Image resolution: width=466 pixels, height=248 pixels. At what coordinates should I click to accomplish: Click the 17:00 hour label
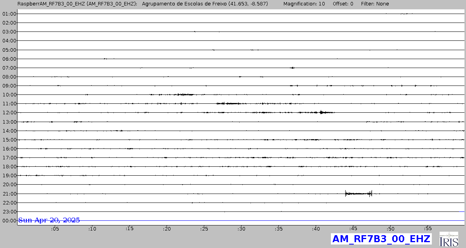9,158
